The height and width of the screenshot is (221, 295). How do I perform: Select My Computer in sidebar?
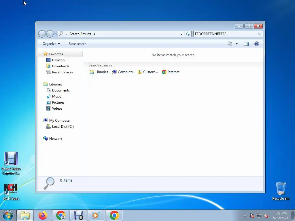60,121
